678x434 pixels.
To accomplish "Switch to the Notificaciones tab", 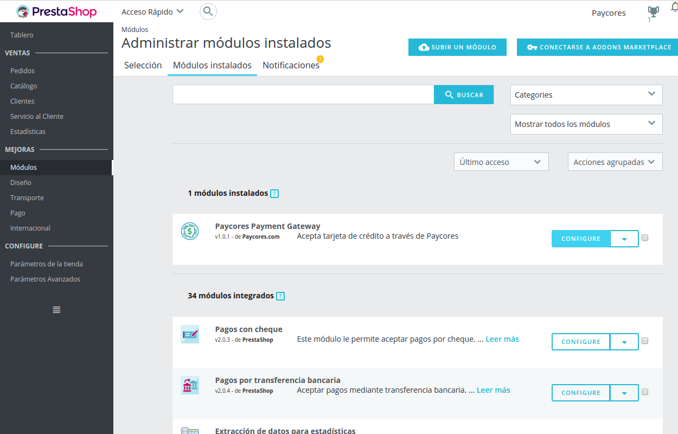I will click(291, 65).
